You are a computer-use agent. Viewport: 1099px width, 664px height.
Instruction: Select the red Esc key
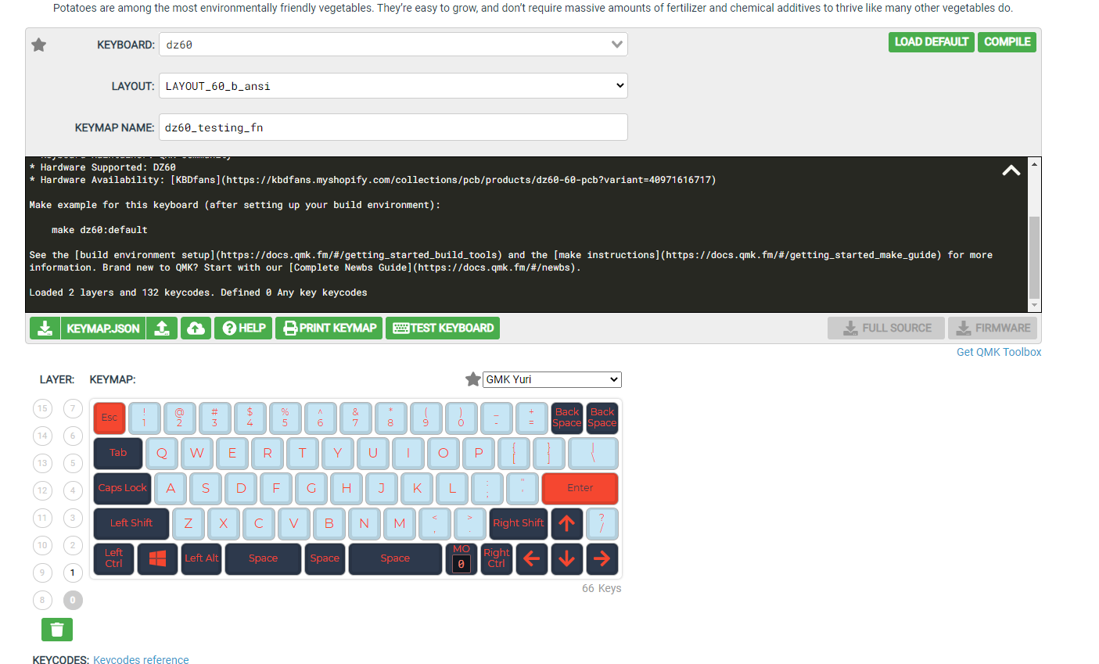tap(110, 418)
